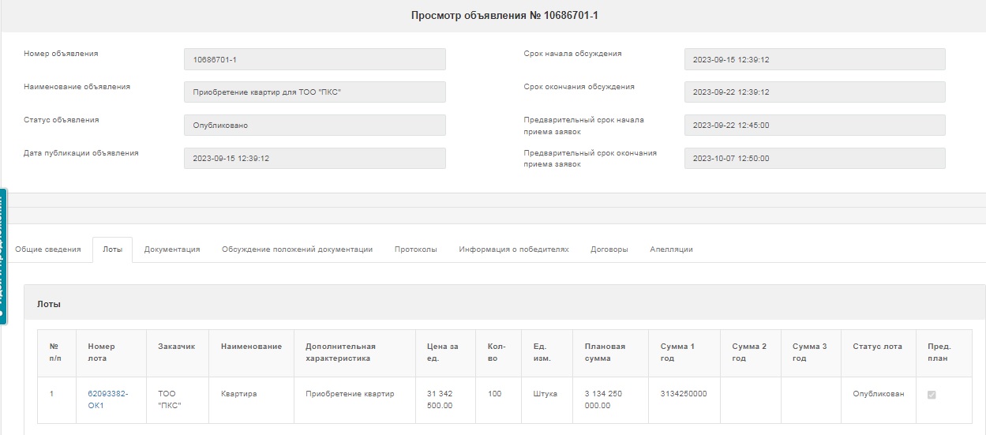View the Договоры tab
This screenshot has height=435, width=986.
[x=609, y=249]
